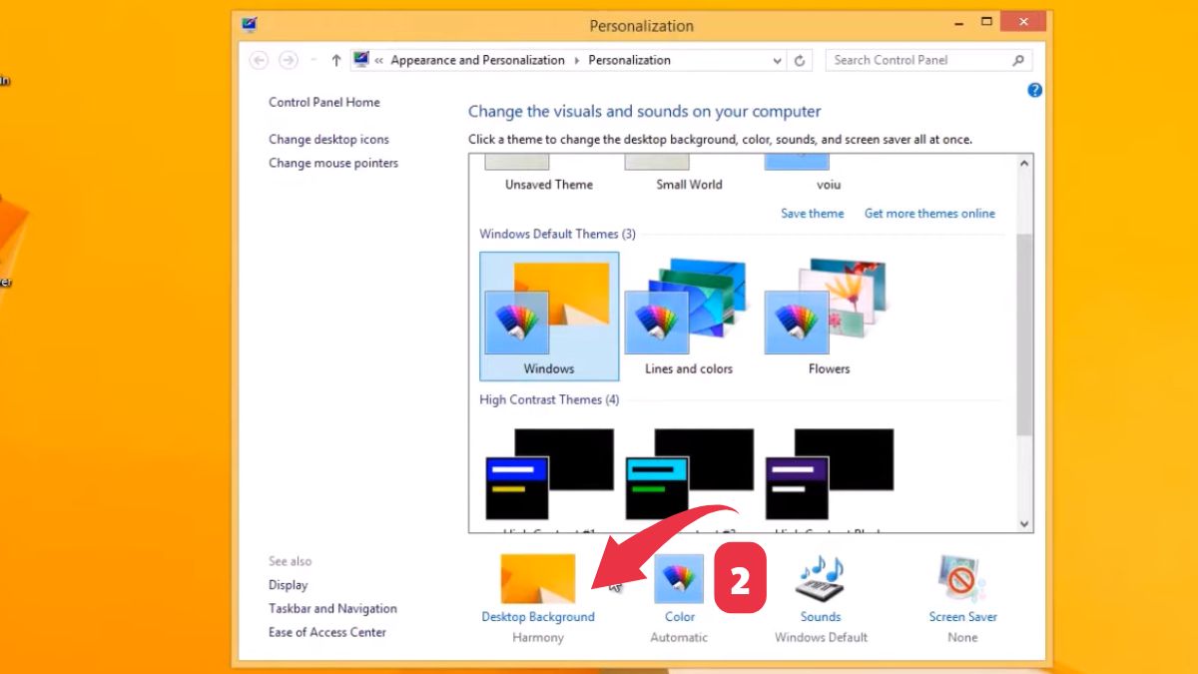Screen dimensions: 1198x674
Task: Click Control Panel Home
Action: [x=323, y=102]
